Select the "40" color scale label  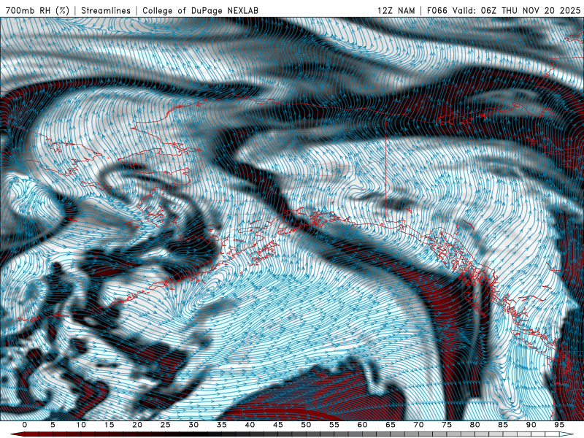pos(250,425)
